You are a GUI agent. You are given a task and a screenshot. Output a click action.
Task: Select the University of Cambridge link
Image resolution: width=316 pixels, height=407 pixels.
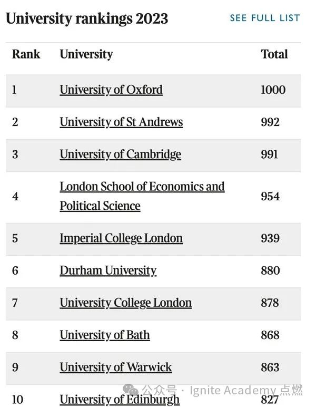click(x=120, y=154)
